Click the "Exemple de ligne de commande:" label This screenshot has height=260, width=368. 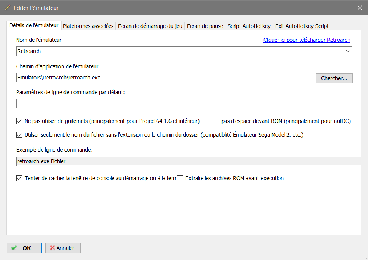point(54,150)
